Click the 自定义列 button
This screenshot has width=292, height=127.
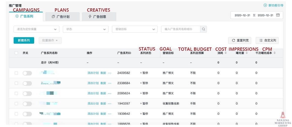(x=267, y=40)
